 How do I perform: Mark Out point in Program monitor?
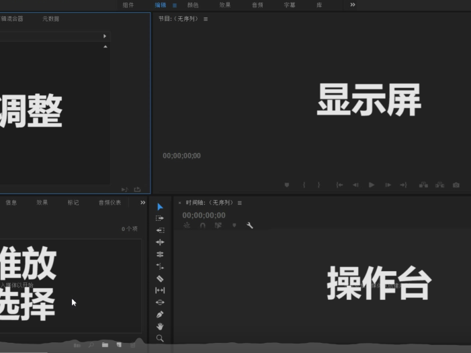pos(318,185)
